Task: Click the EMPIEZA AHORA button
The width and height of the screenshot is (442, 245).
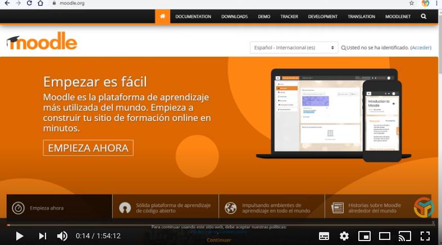Action: (88, 148)
